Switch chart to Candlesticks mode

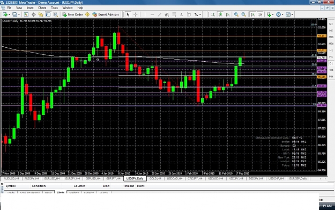[x=220, y=15]
